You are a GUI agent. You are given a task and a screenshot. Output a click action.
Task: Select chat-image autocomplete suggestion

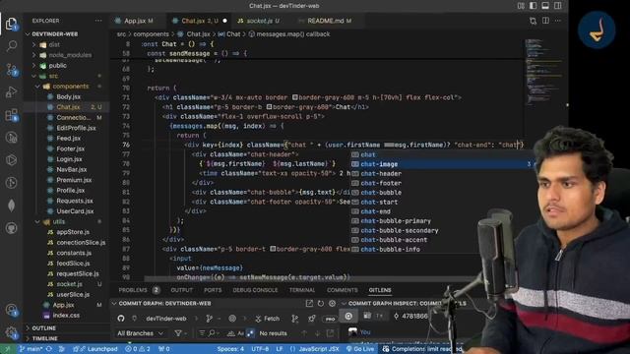click(441, 164)
